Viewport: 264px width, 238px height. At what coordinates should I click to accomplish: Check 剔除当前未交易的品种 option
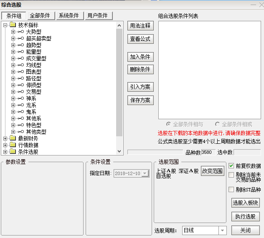point(231,175)
